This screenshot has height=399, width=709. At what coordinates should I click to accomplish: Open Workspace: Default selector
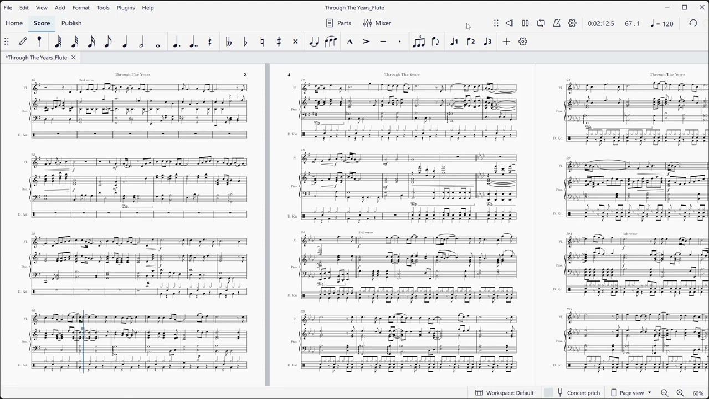(x=505, y=393)
